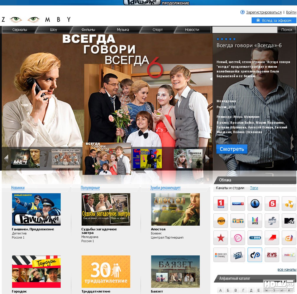Open the Гаишники poster under Новинки
This screenshot has height=294, width=297.
[36, 209]
